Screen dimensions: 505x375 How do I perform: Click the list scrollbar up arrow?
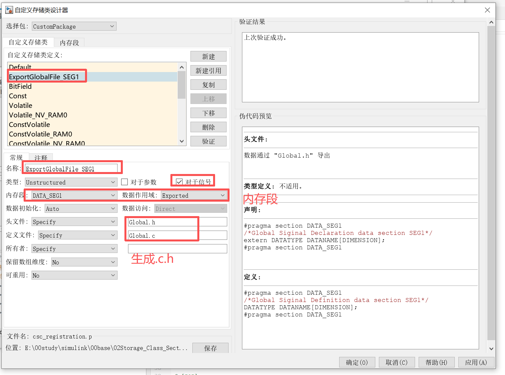coord(182,67)
